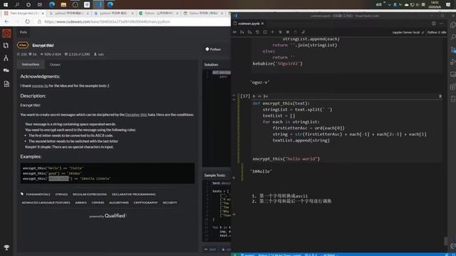Reload the Codewars page
The height and width of the screenshot is (256, 456).
pos(27,21)
